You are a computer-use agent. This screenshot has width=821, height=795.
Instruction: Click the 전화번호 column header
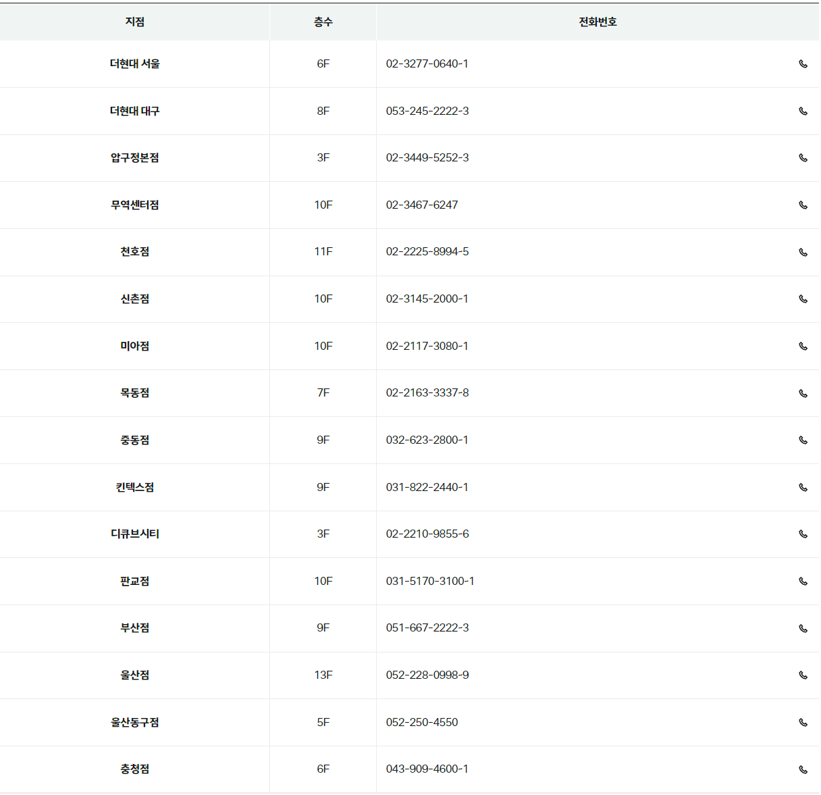598,22
